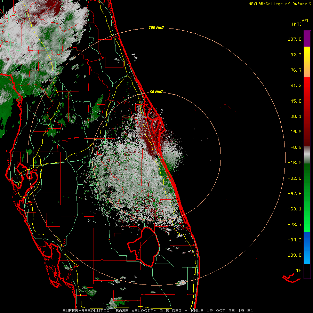The height and width of the screenshot is (313, 313).
Task: Click the -47.6 velocity scale value
Action: point(295,194)
